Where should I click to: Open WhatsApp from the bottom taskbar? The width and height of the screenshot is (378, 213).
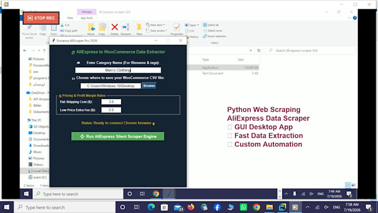(243, 207)
